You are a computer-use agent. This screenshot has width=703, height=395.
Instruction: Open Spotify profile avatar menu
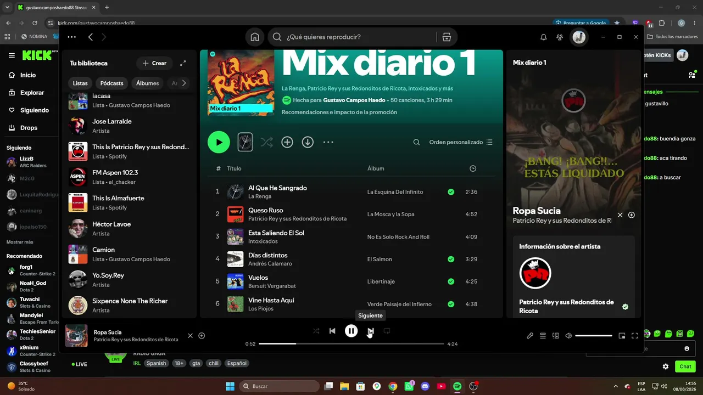[x=579, y=37]
